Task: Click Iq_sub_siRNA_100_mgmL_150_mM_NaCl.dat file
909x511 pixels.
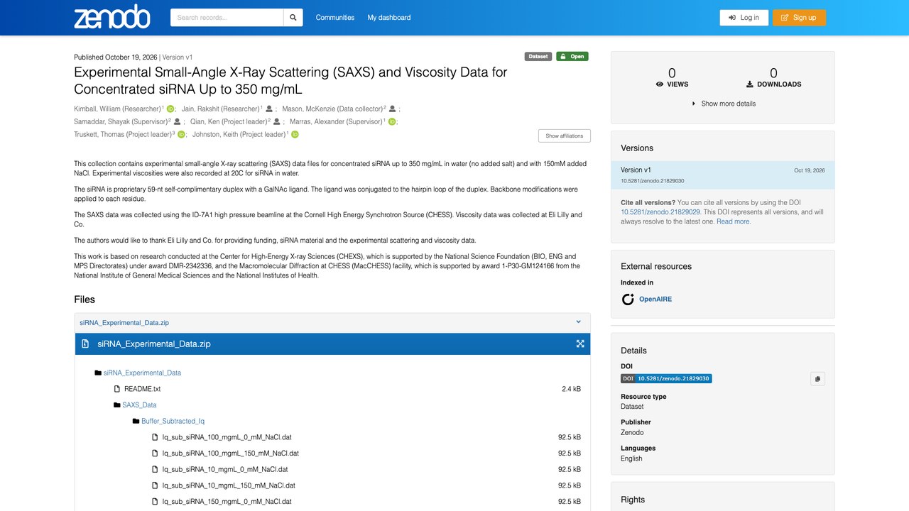Action: (x=230, y=454)
